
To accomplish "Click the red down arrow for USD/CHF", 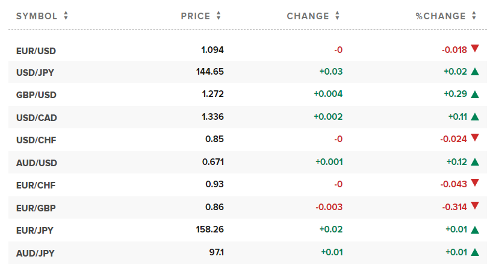I will [x=475, y=138].
